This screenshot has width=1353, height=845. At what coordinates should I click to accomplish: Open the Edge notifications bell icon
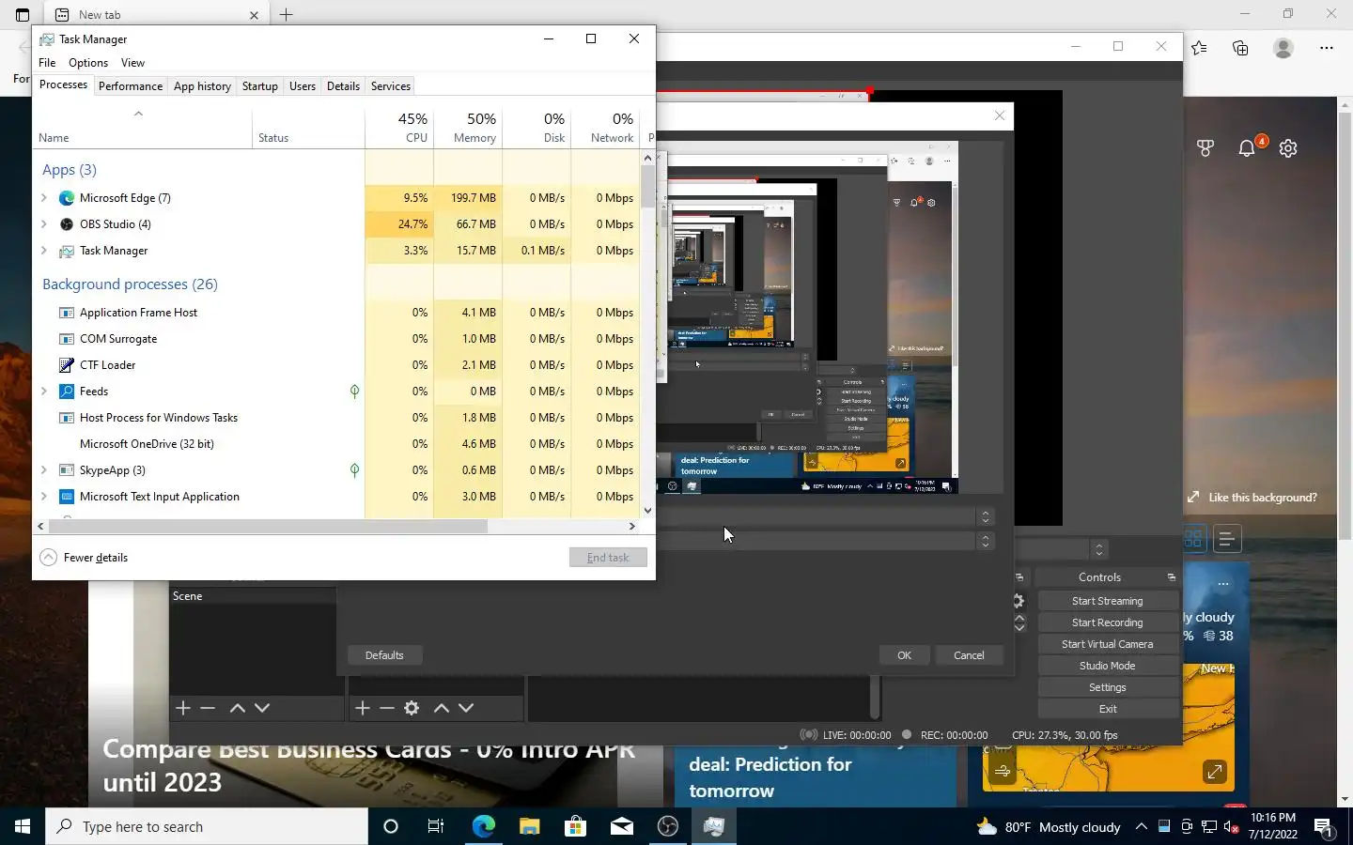(1248, 148)
